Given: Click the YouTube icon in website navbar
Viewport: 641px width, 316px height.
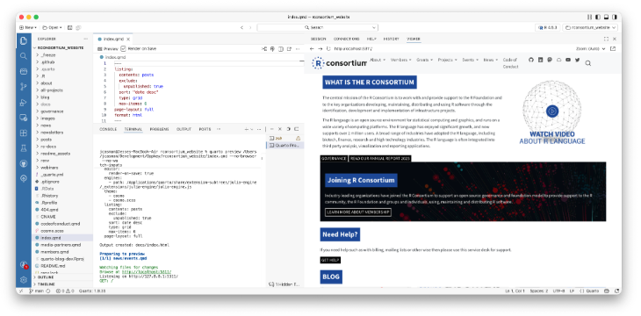Looking at the screenshot, I should [x=568, y=60].
